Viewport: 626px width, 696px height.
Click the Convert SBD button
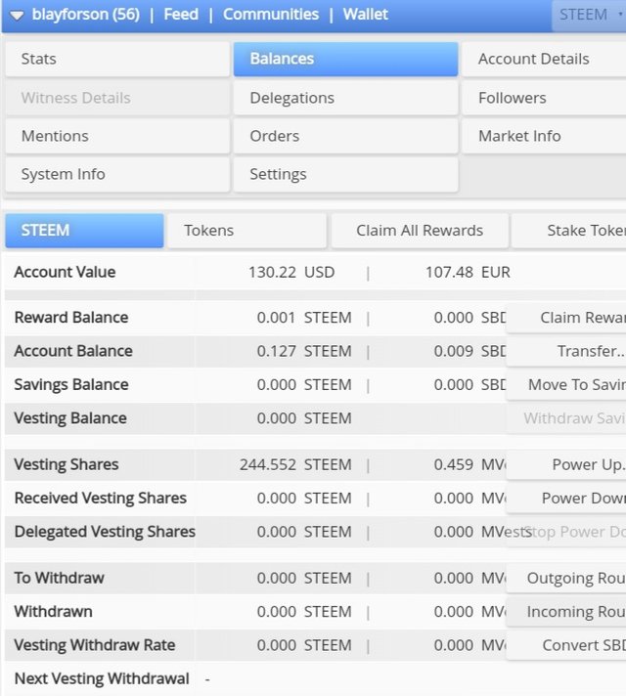(x=566, y=645)
